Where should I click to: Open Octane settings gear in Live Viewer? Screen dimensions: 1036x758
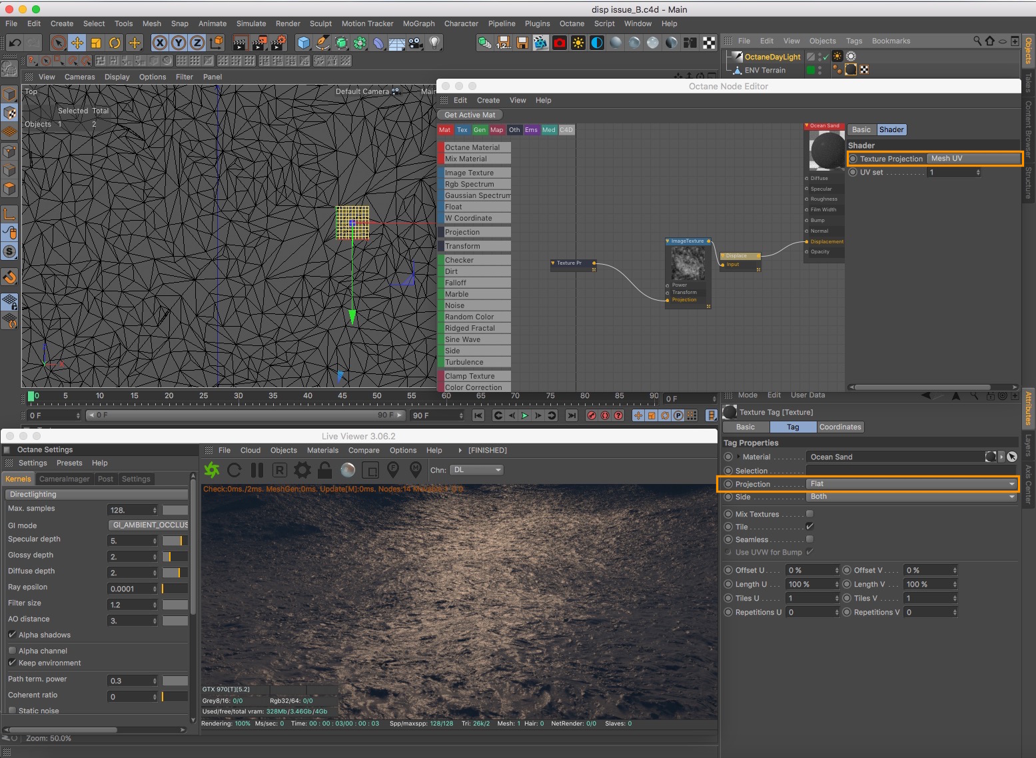coord(302,470)
